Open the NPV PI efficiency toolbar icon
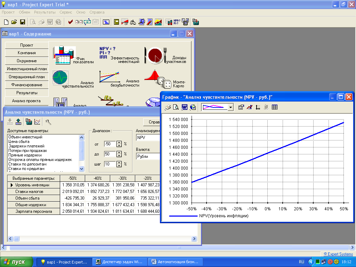 (177, 22)
